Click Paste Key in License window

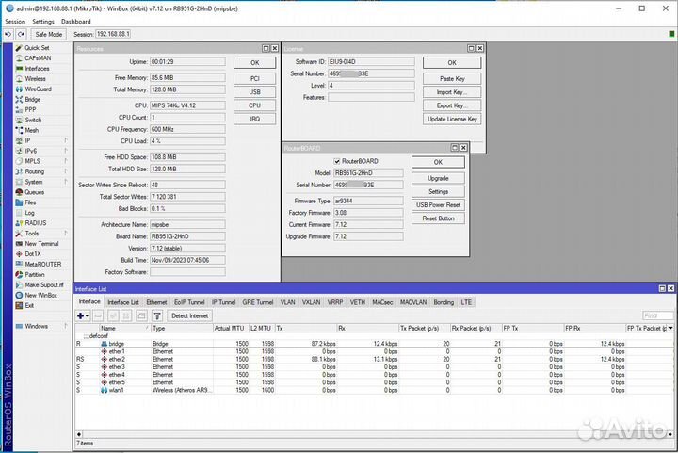pos(452,79)
